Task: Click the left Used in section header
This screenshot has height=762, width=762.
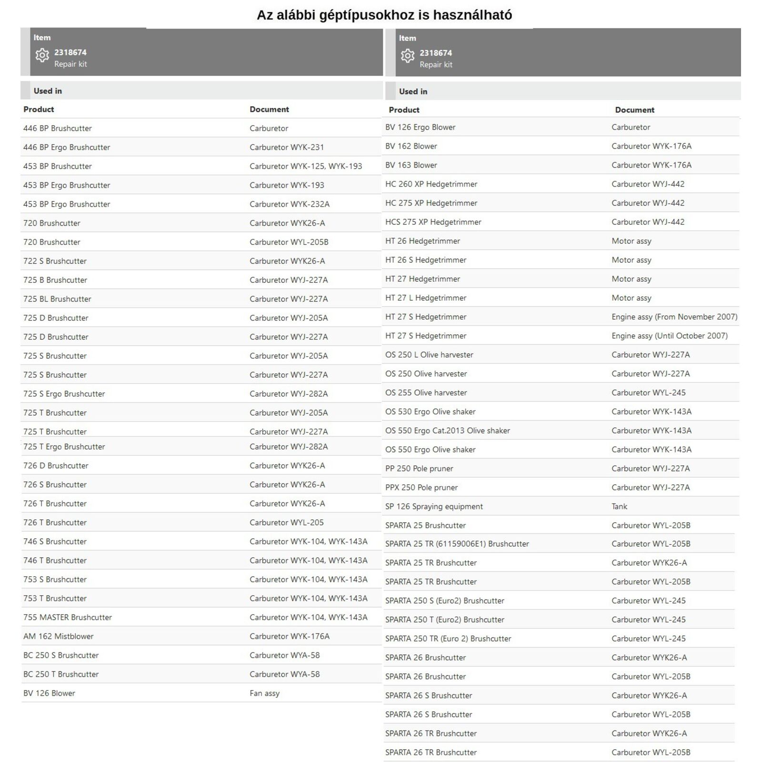Action: point(48,90)
